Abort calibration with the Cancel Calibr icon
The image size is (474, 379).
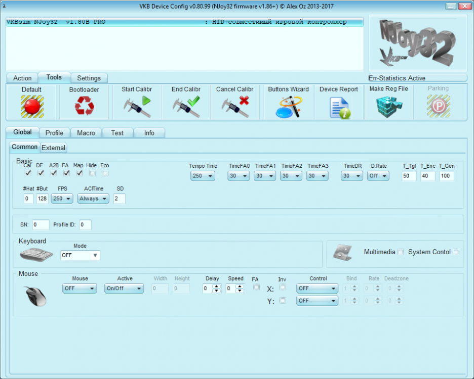(235, 107)
